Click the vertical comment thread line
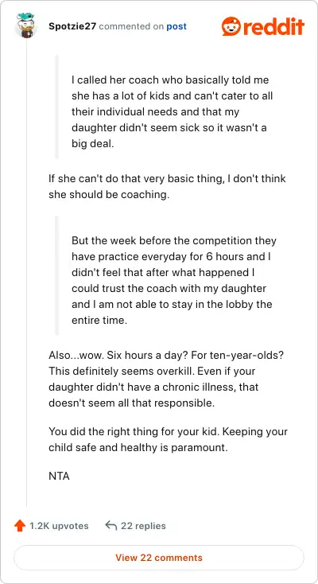 point(26,272)
